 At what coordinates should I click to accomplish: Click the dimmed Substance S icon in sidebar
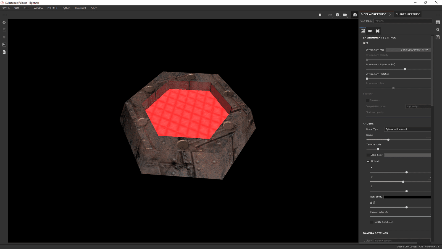[4, 37]
